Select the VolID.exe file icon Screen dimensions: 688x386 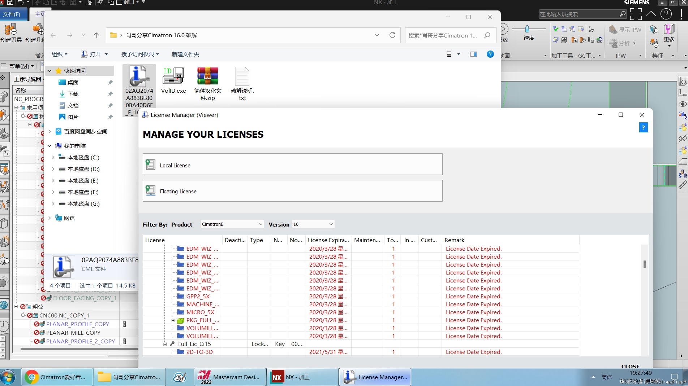point(173,76)
